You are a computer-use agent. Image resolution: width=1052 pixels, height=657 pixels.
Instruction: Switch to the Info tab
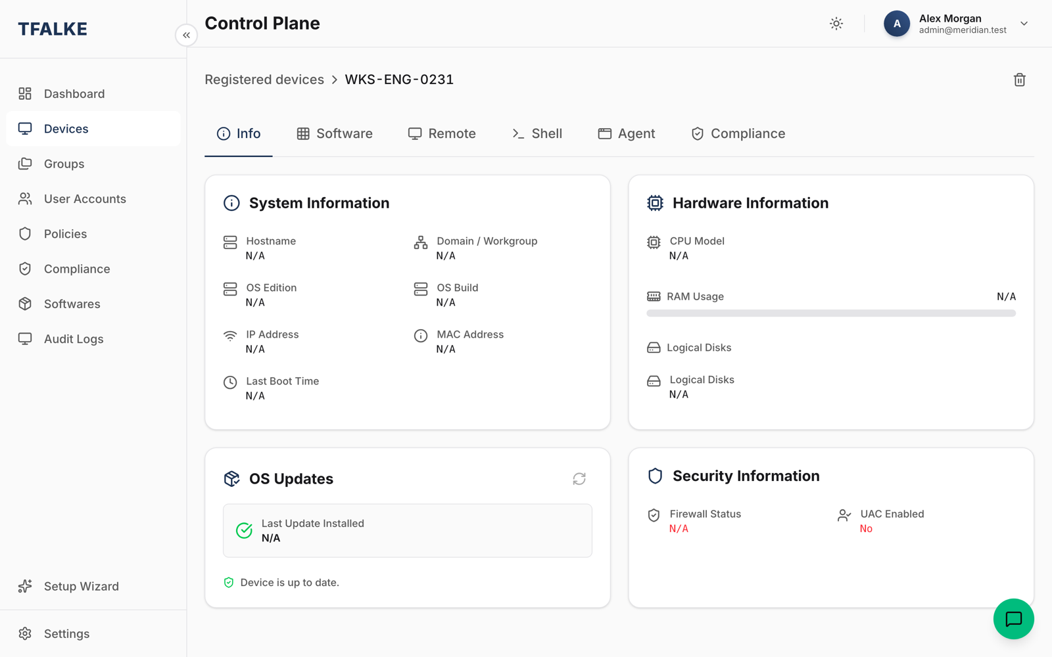coord(239,133)
